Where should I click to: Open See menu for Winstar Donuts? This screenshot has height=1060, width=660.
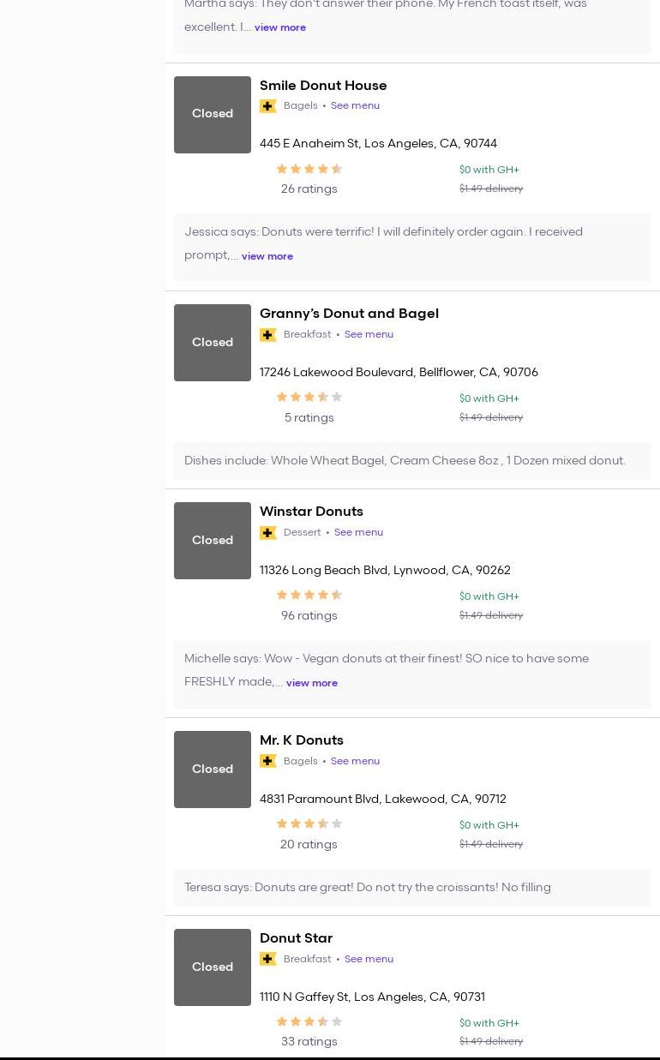[x=358, y=533]
